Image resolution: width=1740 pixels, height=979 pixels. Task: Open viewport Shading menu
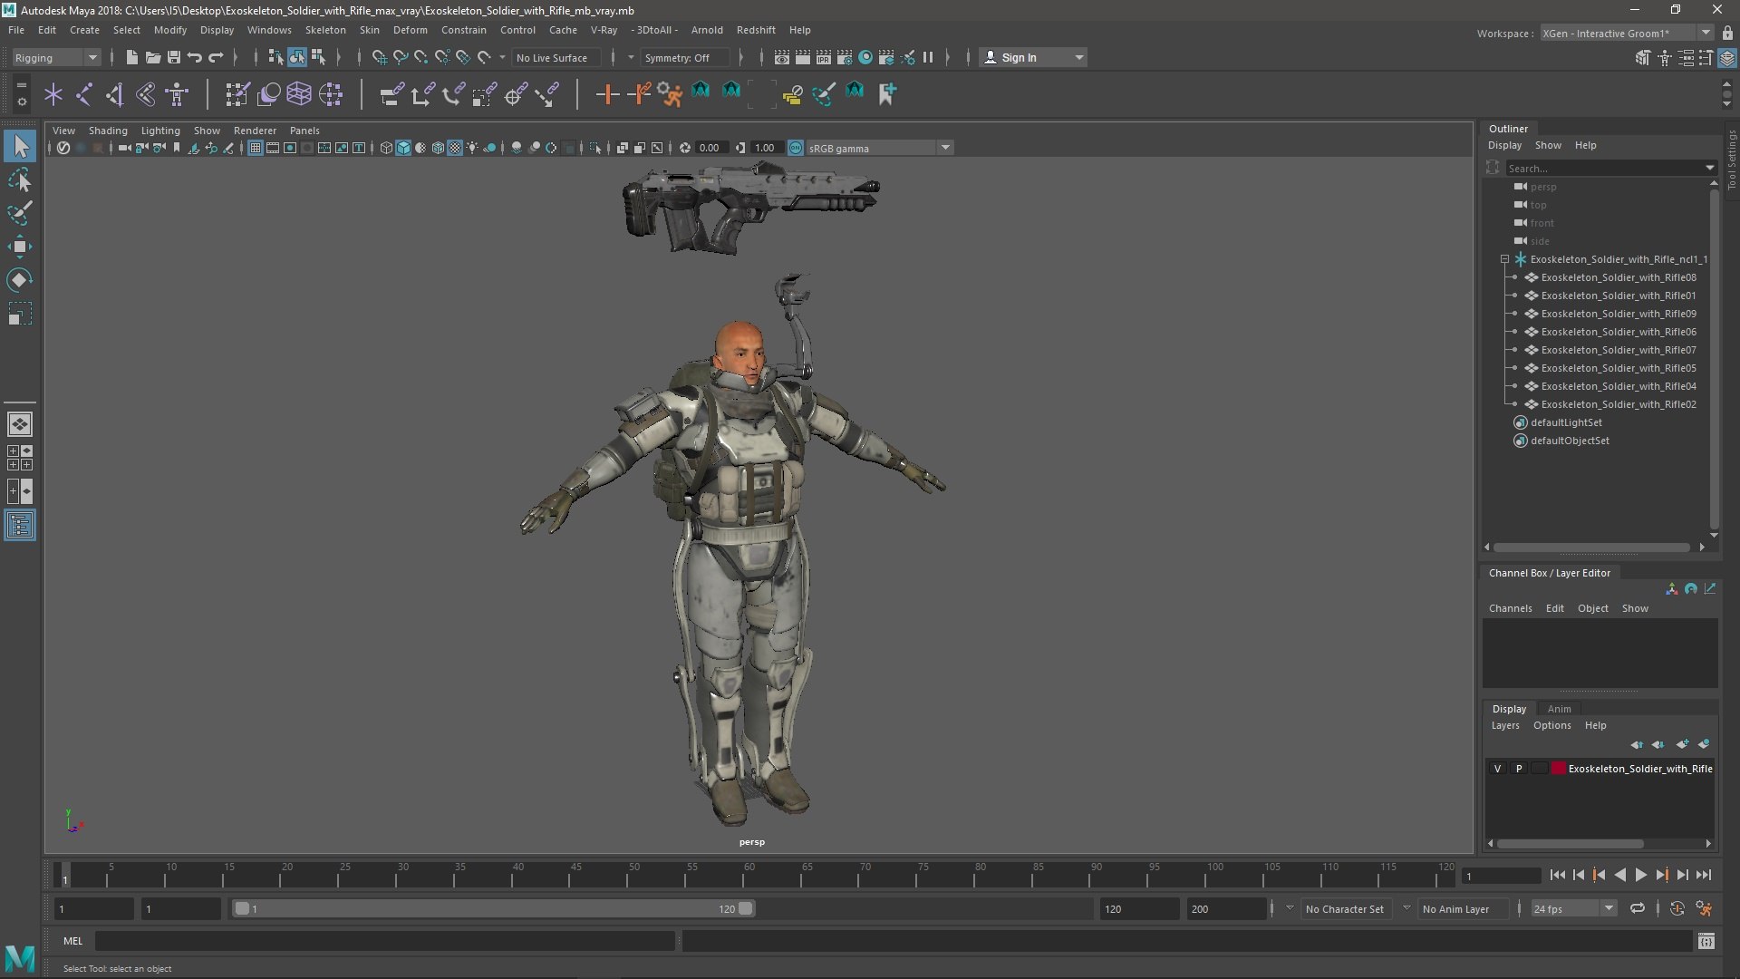[x=108, y=131]
